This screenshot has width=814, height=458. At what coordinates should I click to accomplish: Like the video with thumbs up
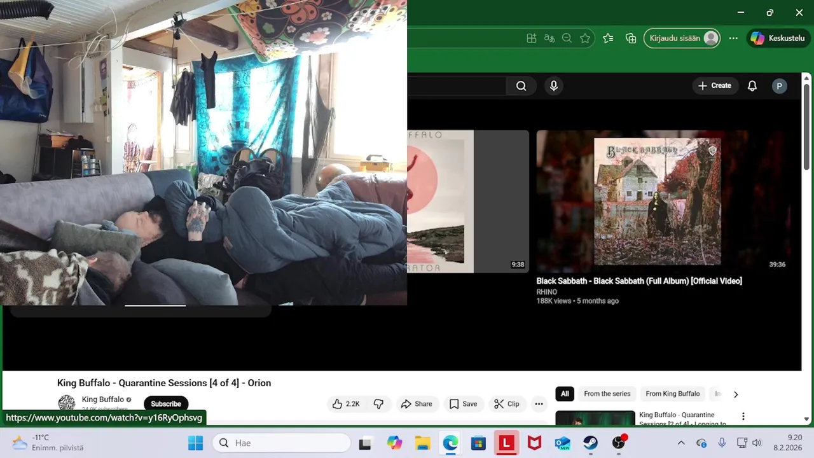pyautogui.click(x=346, y=404)
